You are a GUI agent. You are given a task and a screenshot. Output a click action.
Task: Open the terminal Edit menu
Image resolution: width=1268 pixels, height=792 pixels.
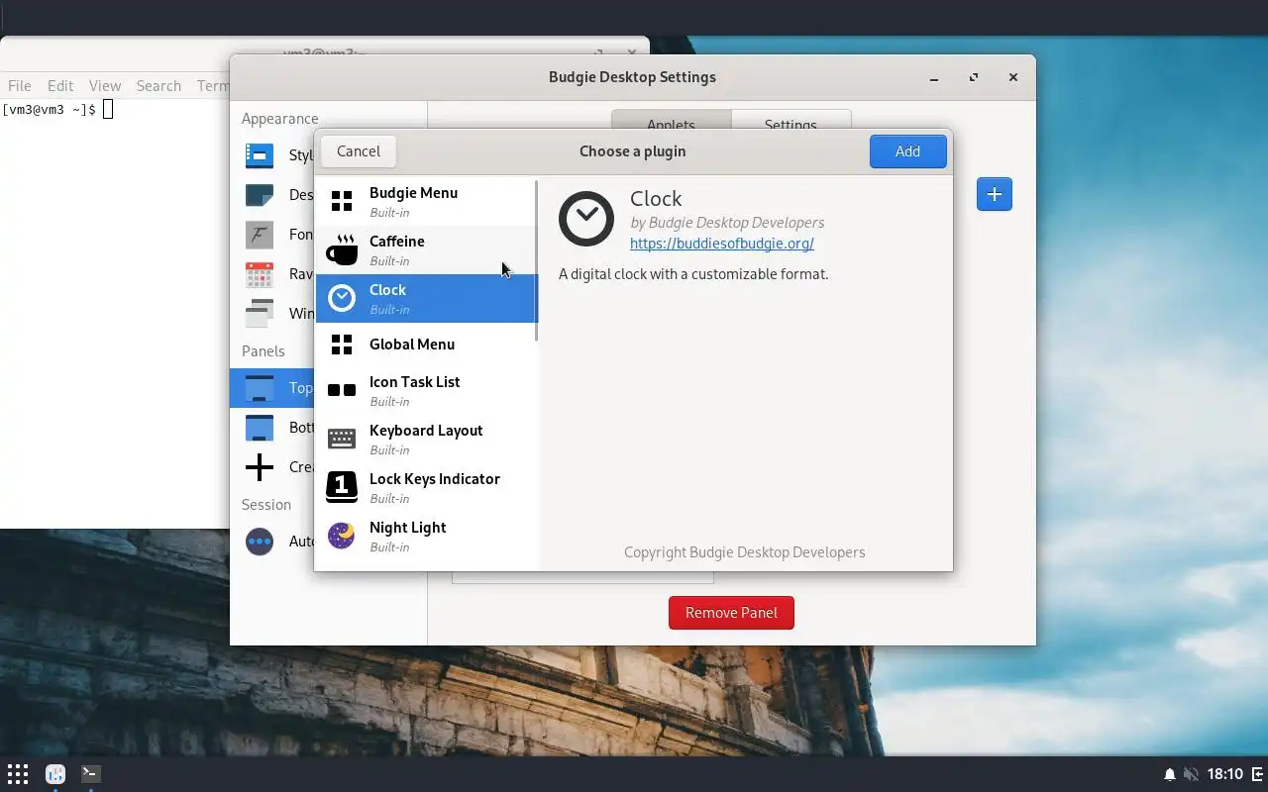[60, 86]
